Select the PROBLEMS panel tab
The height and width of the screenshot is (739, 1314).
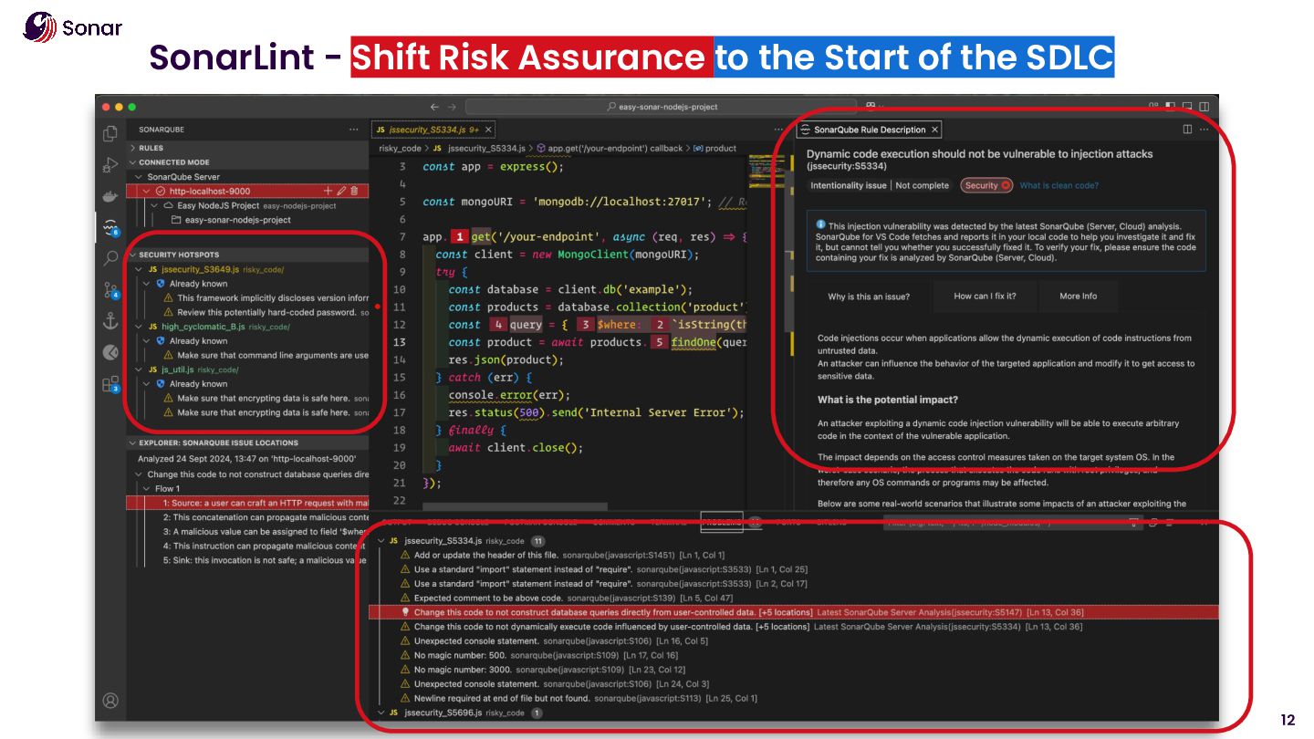pos(721,523)
